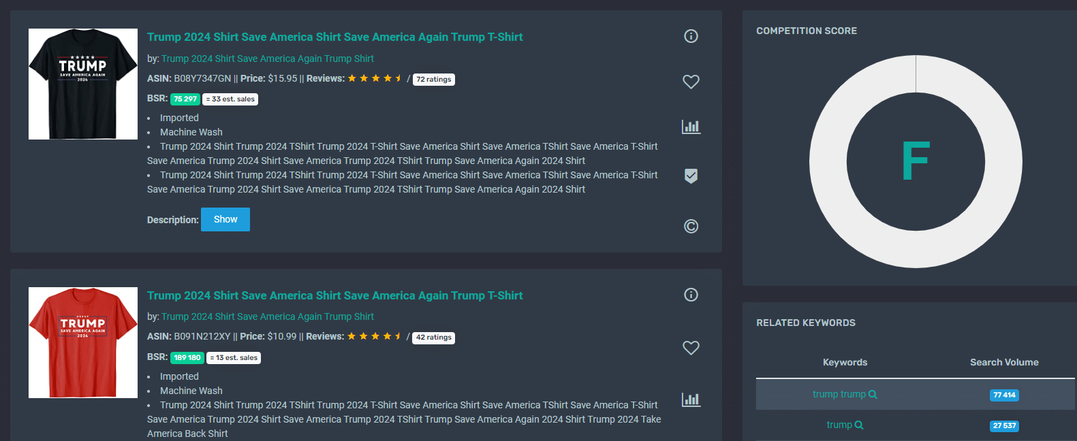Click the magnifier icon beside the 'trump trump' keyword
The height and width of the screenshot is (441, 1077).
tap(873, 395)
